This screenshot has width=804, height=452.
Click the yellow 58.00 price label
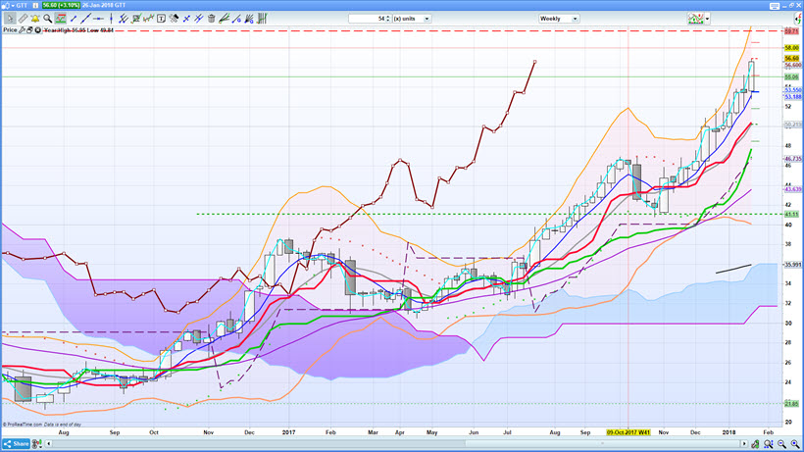[791, 48]
